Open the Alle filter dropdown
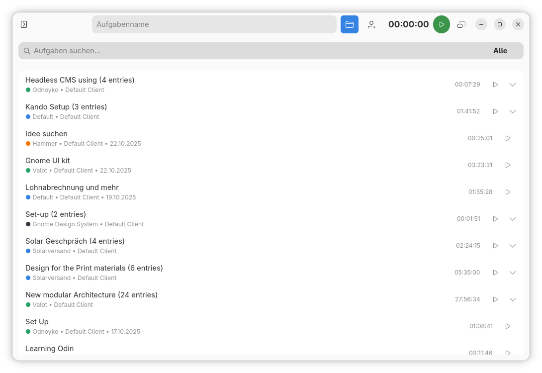 pos(500,51)
